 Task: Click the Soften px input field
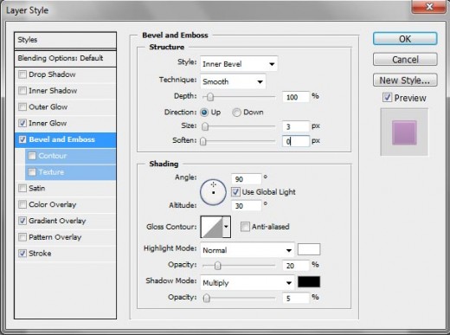point(295,141)
